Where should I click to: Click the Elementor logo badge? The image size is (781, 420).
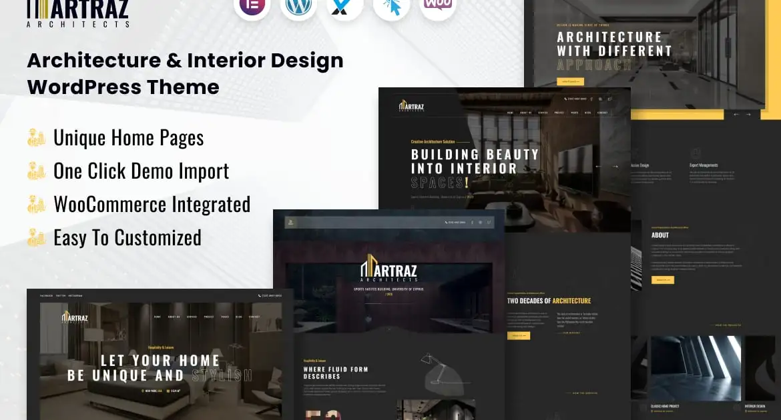252,5
